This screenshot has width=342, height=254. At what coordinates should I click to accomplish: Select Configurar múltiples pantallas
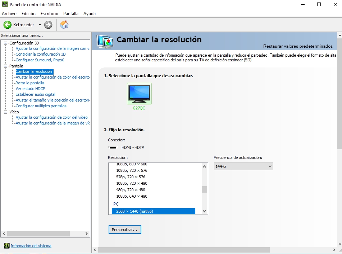point(41,106)
